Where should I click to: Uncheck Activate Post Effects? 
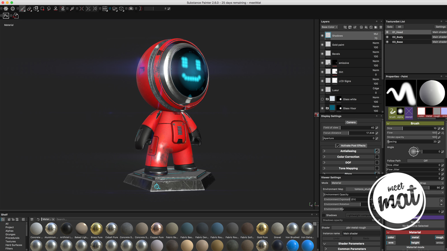[338, 146]
